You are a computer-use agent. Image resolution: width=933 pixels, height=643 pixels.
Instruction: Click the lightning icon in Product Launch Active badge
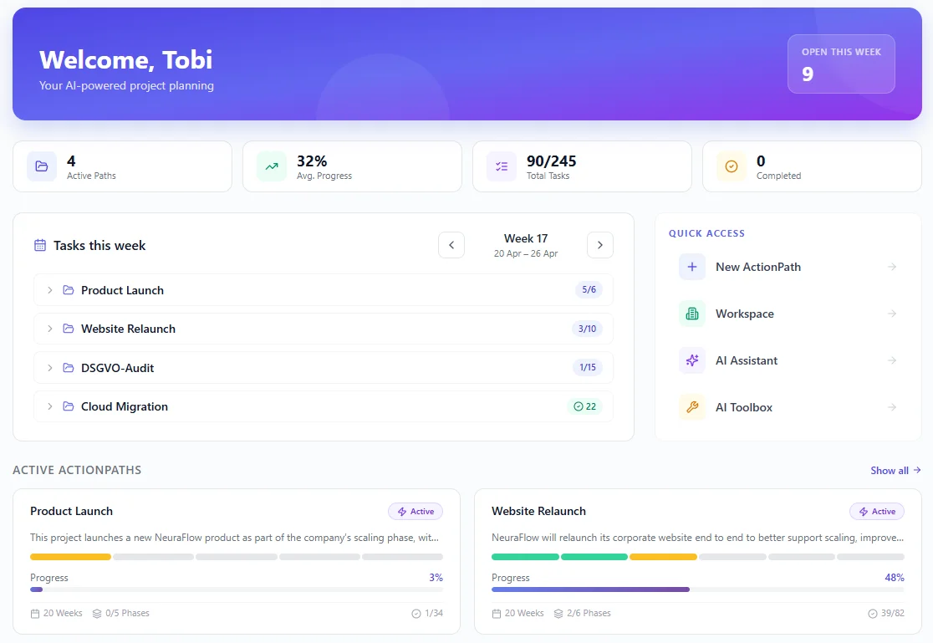pos(401,512)
